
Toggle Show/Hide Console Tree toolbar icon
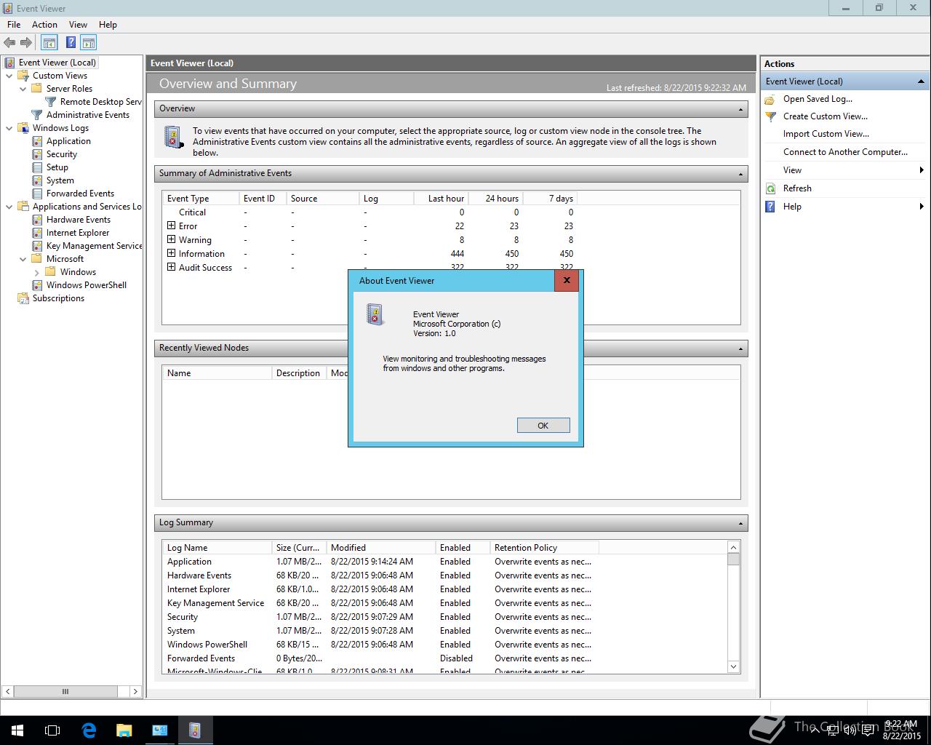[x=49, y=43]
